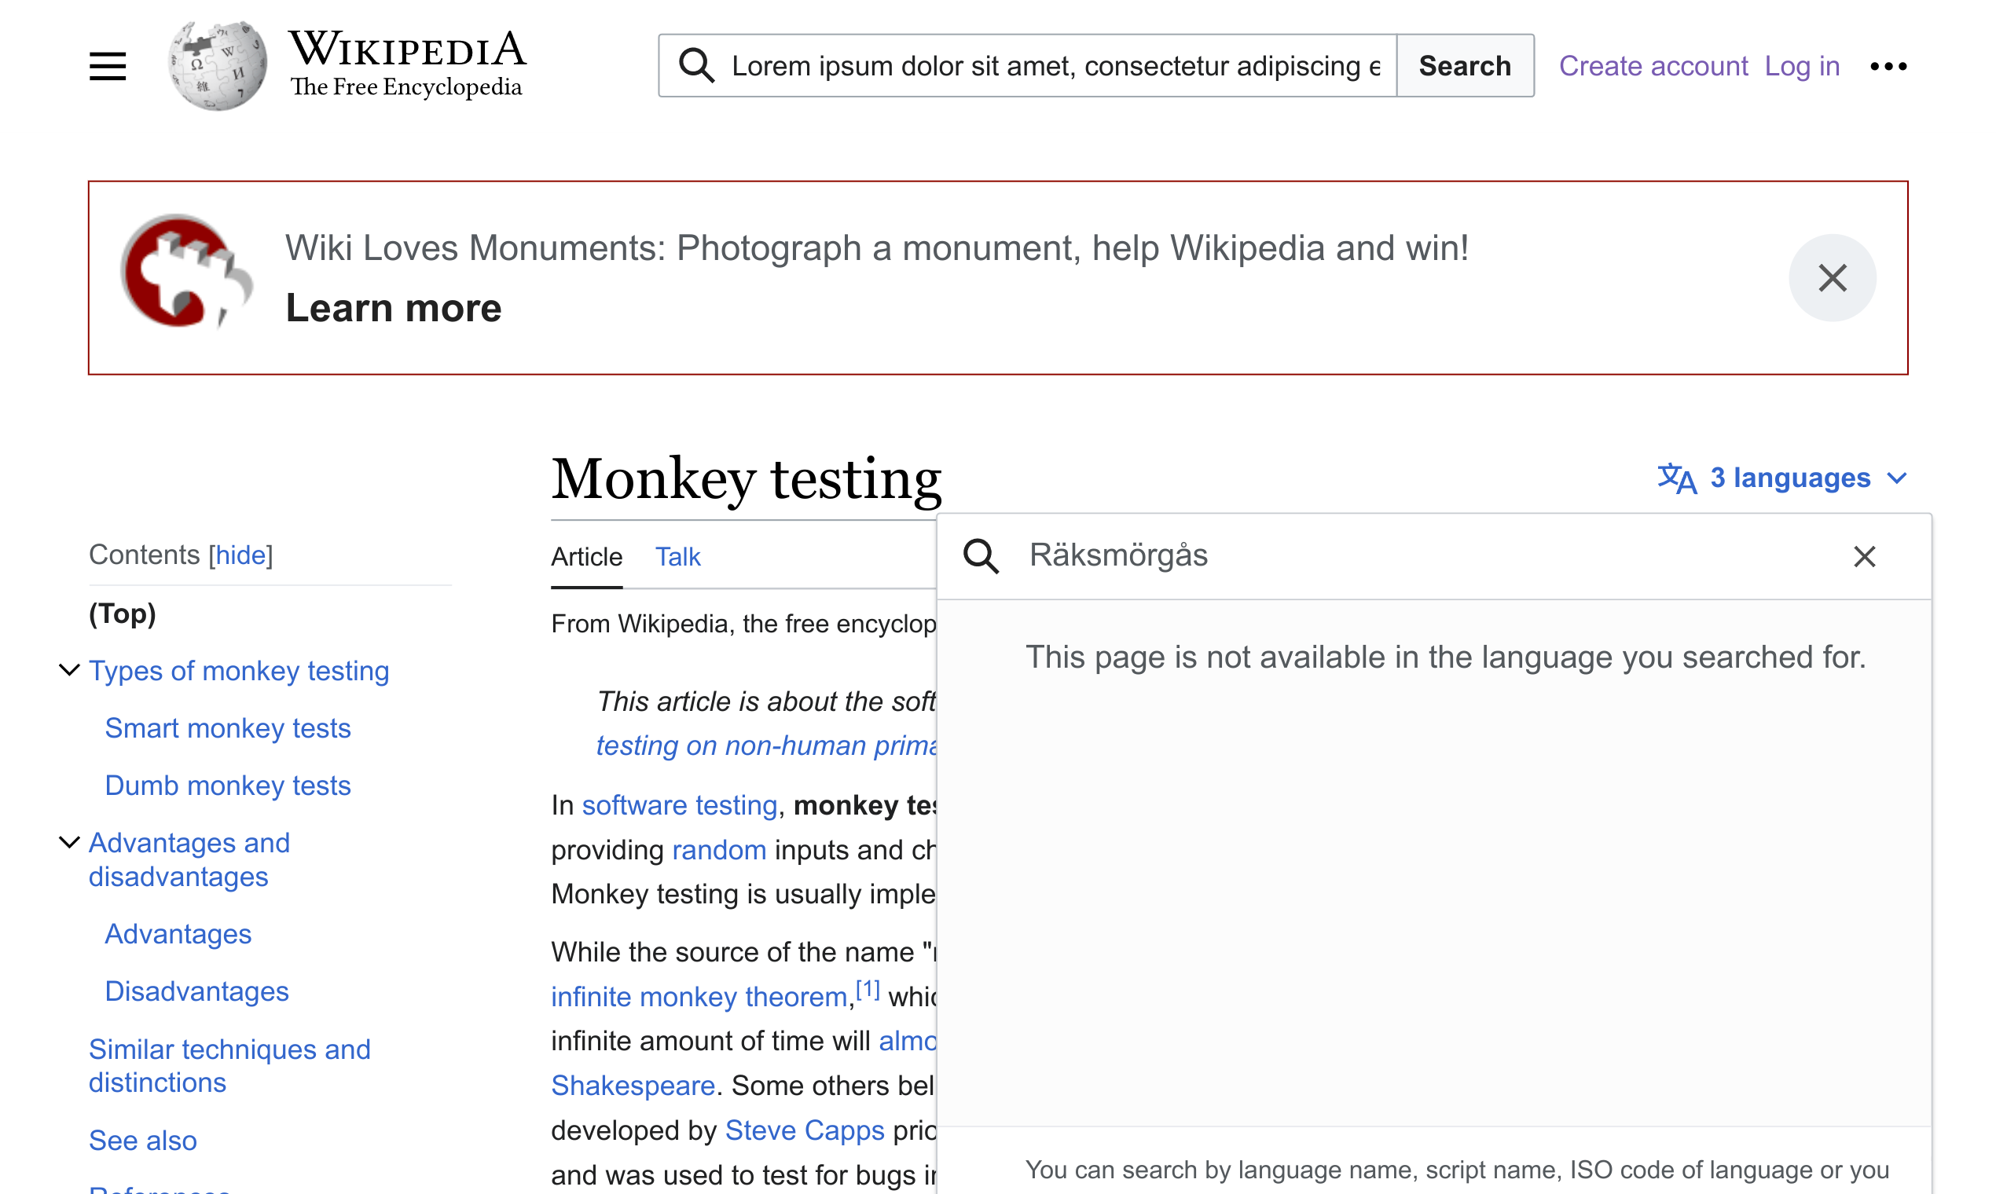
Task: Focus the language search field Räksmörgås
Action: tap(1425, 556)
